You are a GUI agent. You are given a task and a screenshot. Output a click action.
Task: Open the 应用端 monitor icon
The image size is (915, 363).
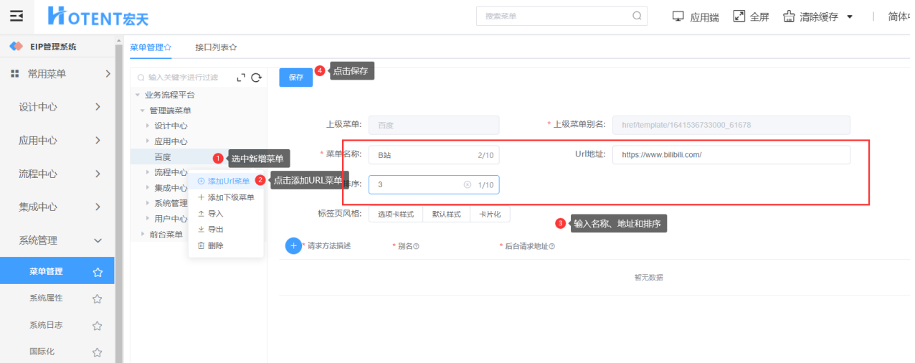tap(678, 16)
